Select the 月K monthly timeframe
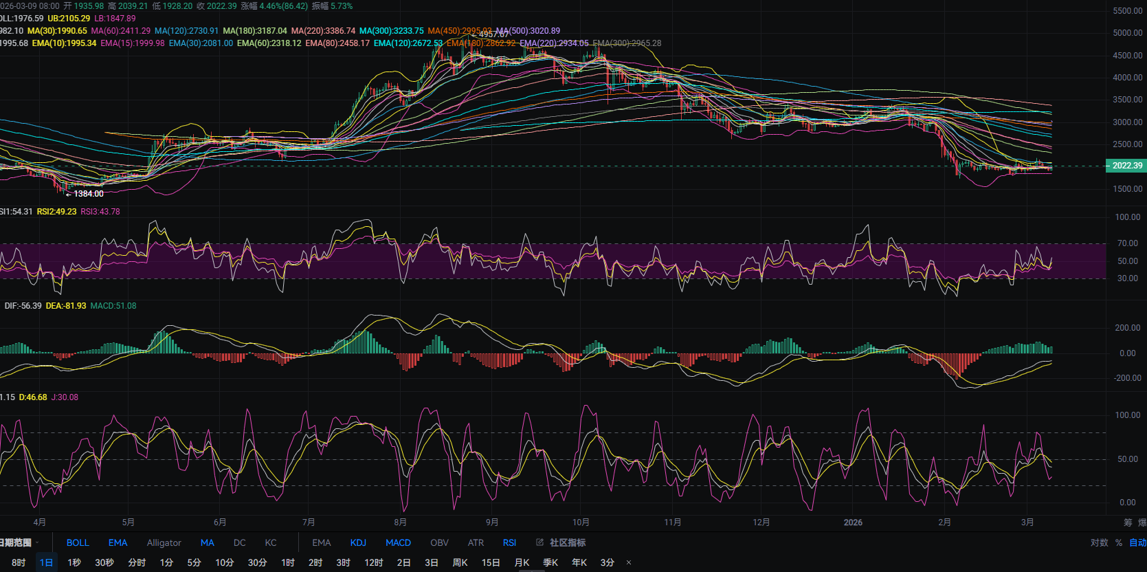 [522, 562]
